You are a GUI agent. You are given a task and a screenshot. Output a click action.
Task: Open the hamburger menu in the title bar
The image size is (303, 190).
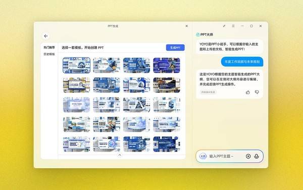233,26
